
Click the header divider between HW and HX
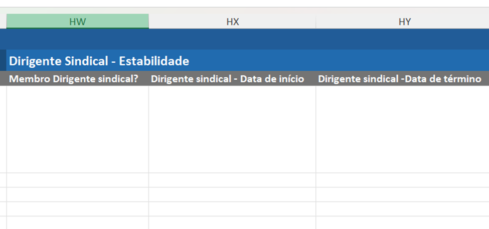pyautogui.click(x=149, y=22)
